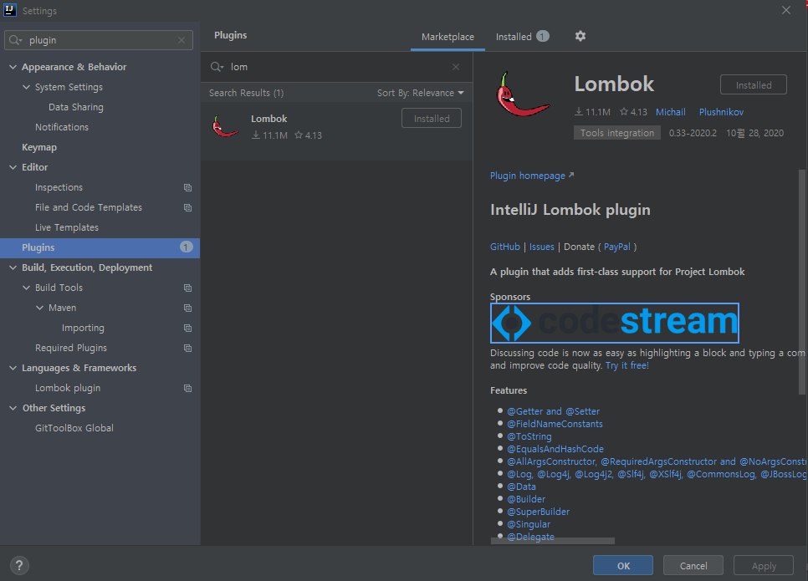The width and height of the screenshot is (808, 581).
Task: Click the project-level icon beside Maven
Action: [187, 308]
